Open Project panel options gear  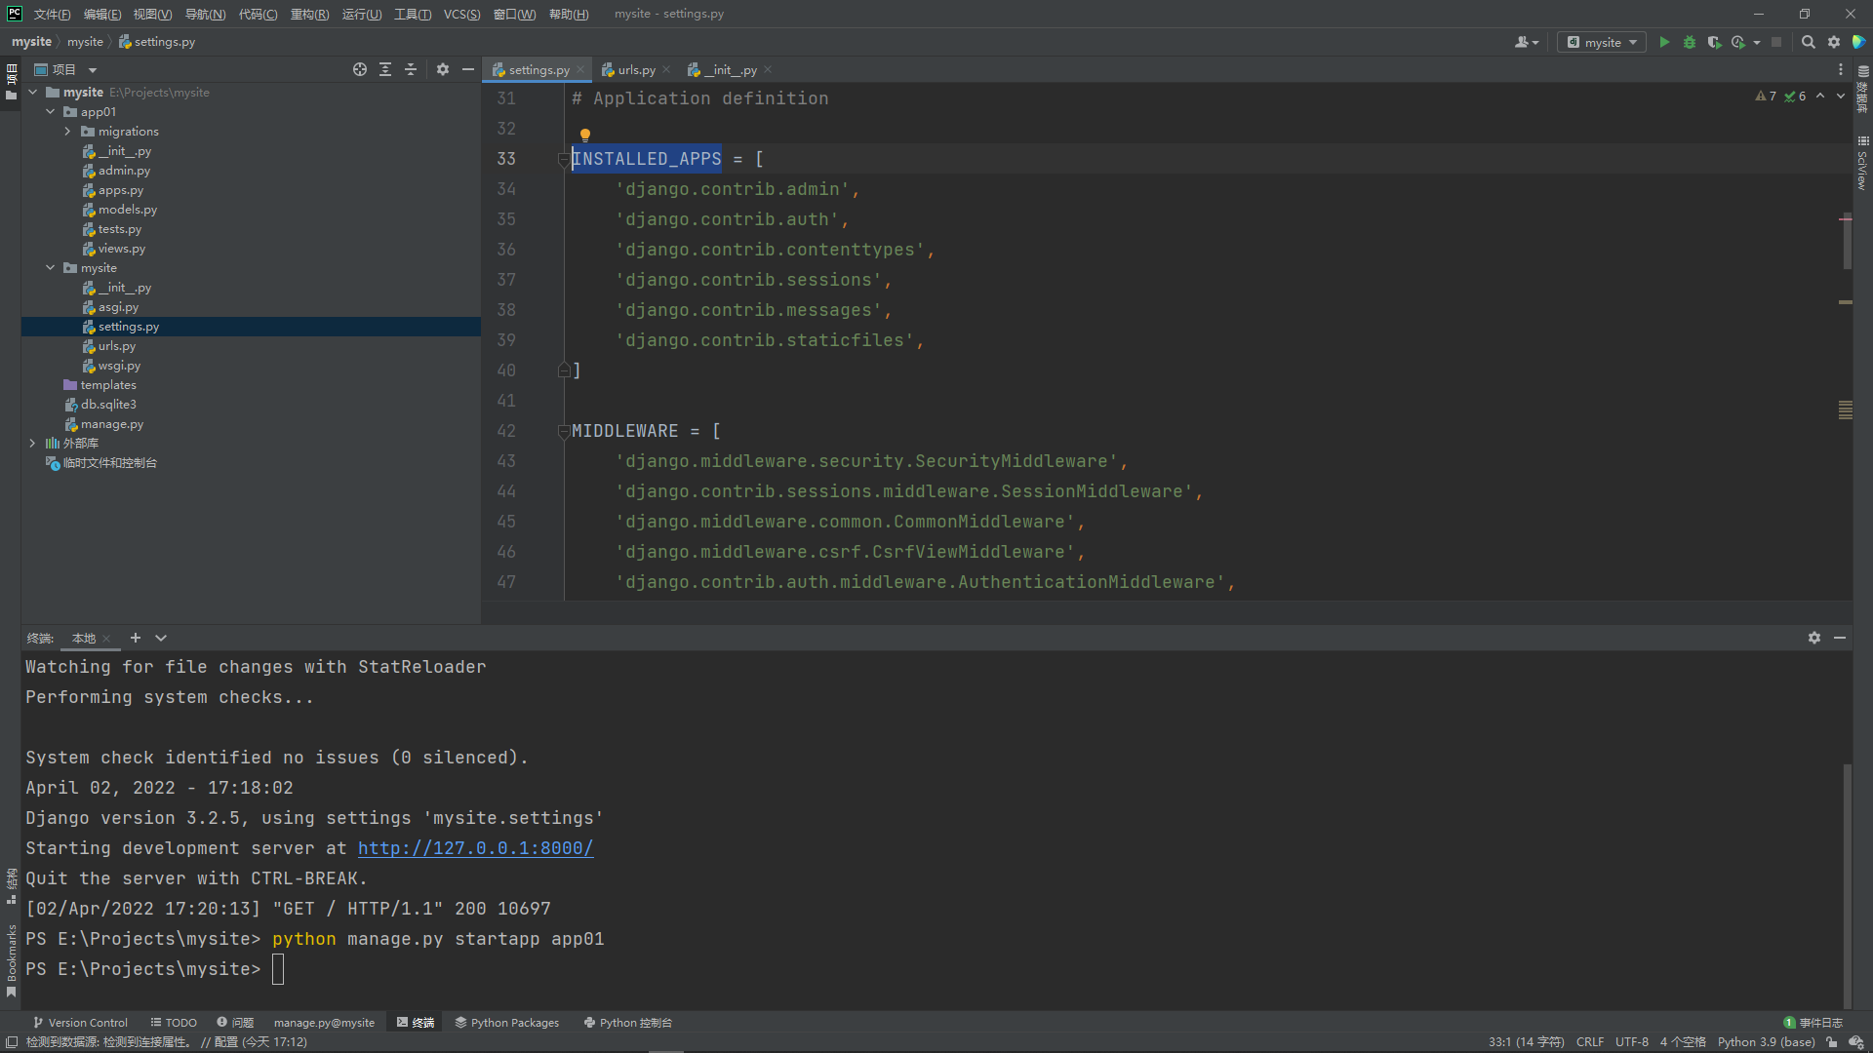click(x=443, y=69)
